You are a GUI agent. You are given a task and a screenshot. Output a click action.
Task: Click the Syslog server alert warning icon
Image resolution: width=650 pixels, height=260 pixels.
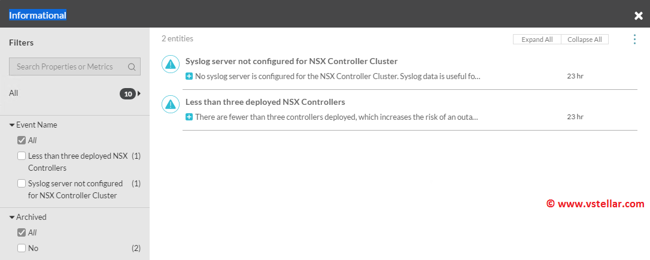point(171,65)
